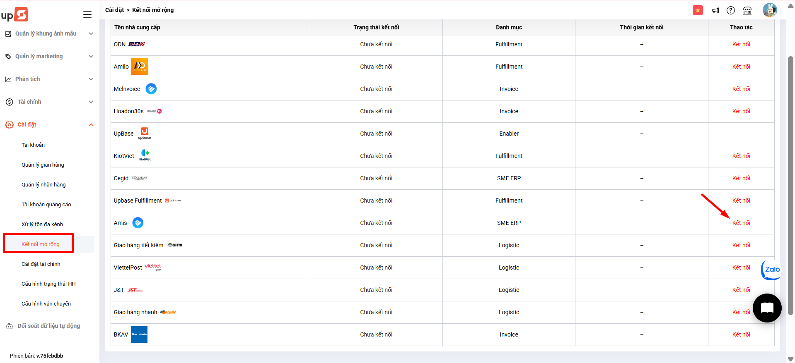This screenshot has width=795, height=363.
Task: Open the black live chat bubble
Action: pyautogui.click(x=767, y=308)
